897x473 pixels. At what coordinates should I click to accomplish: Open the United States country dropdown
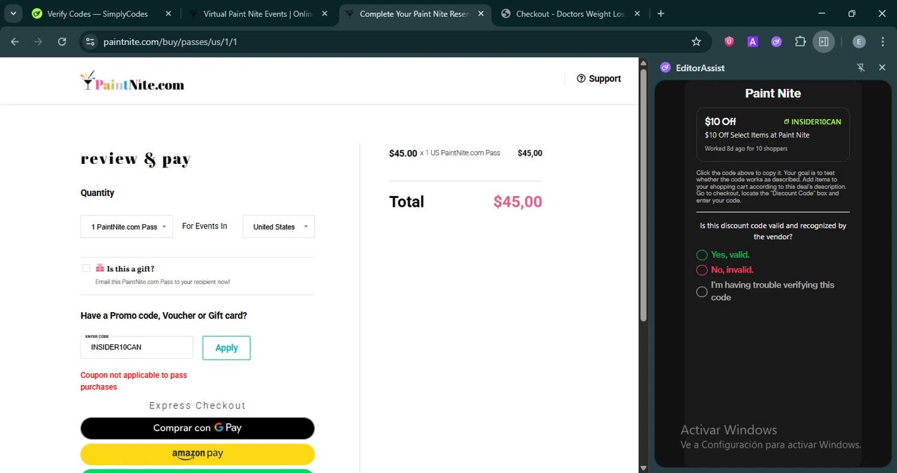pyautogui.click(x=279, y=227)
